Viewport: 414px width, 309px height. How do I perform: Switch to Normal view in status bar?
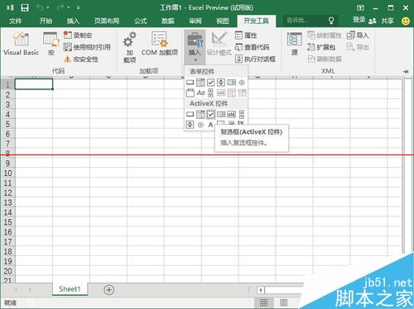pos(263,302)
